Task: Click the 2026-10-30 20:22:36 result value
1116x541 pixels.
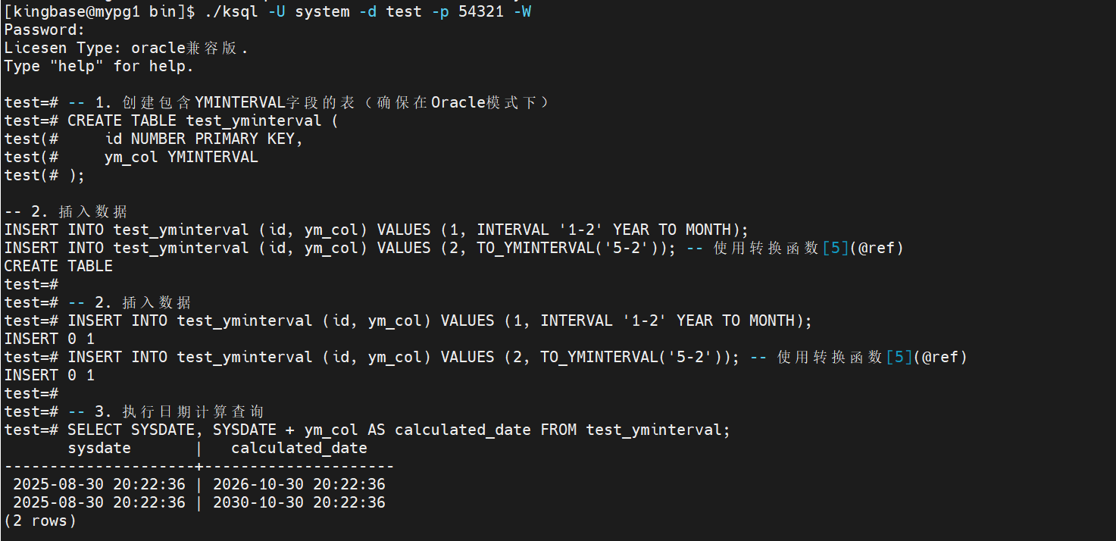Action: pyautogui.click(x=299, y=484)
